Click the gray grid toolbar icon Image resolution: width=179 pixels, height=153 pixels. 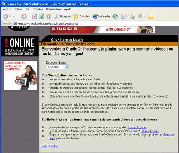(x=140, y=16)
